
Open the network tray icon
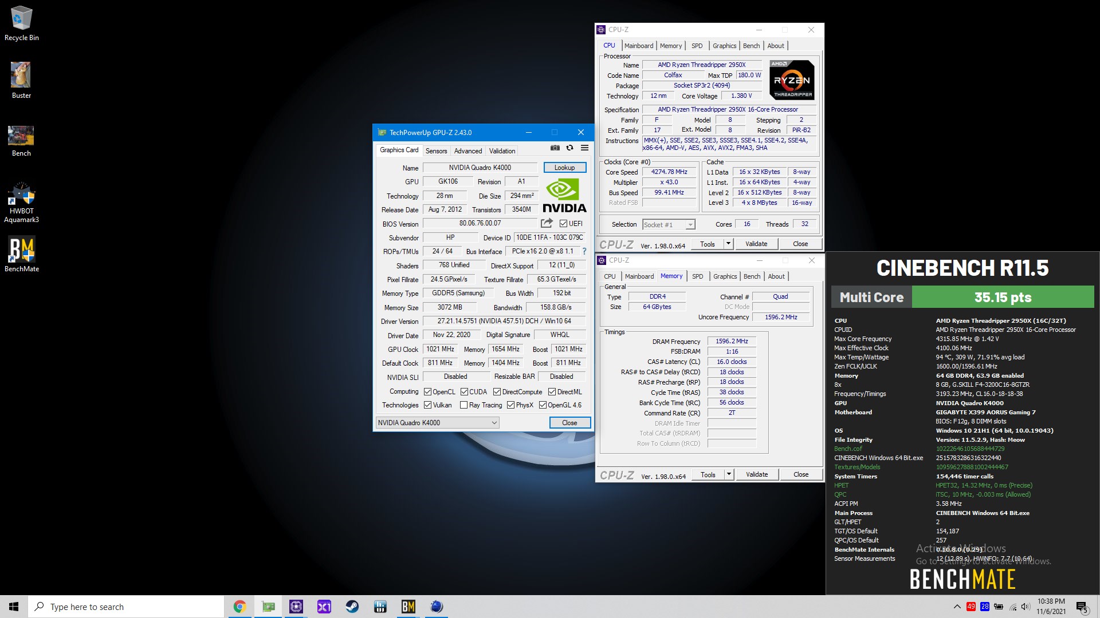pyautogui.click(x=1013, y=607)
